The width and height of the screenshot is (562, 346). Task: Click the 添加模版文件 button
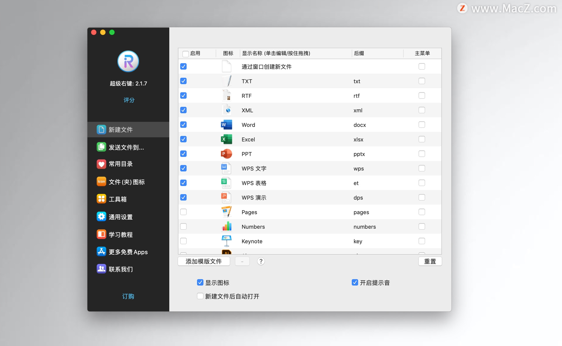204,261
